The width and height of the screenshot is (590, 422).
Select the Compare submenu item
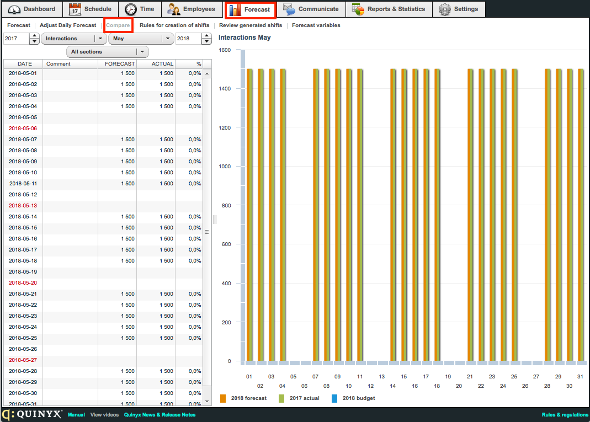118,25
